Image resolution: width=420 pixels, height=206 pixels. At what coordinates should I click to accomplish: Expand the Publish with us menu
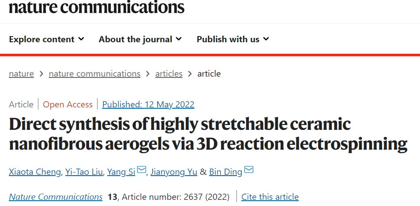click(x=232, y=39)
